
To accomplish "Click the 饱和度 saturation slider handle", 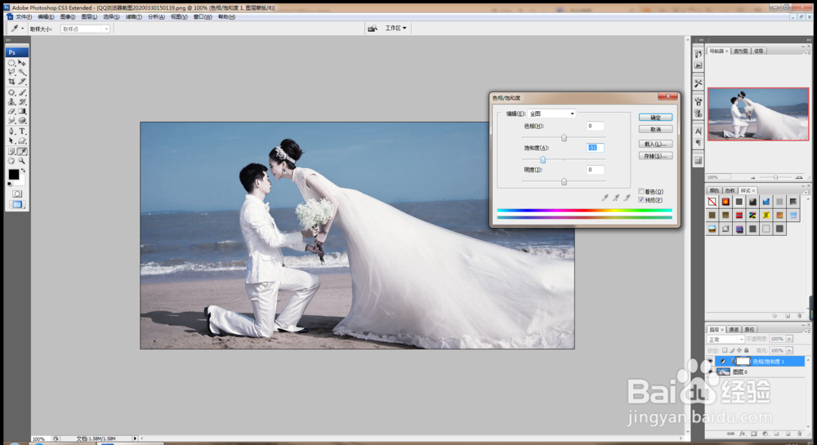I will (x=543, y=160).
